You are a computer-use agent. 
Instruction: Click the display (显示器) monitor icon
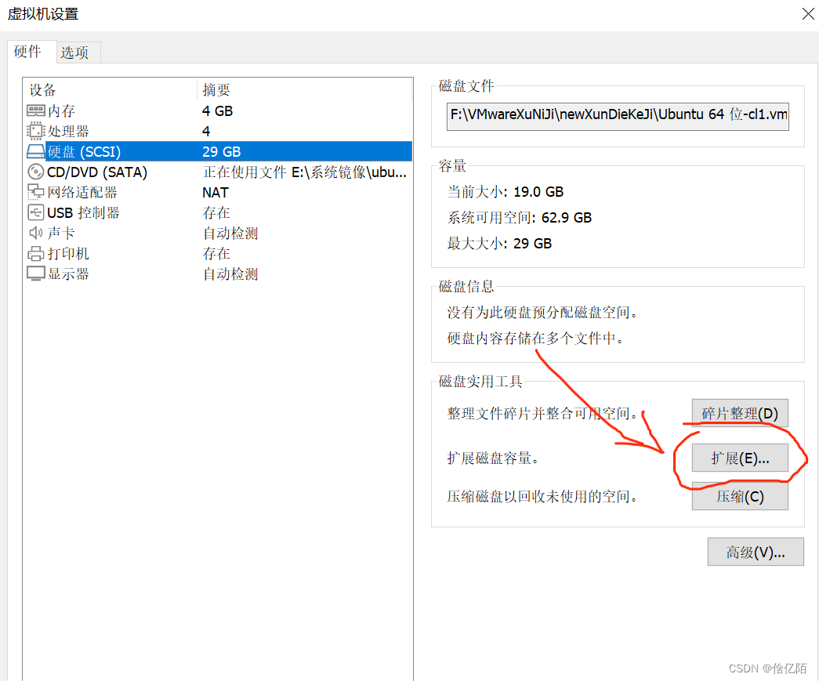click(x=35, y=273)
